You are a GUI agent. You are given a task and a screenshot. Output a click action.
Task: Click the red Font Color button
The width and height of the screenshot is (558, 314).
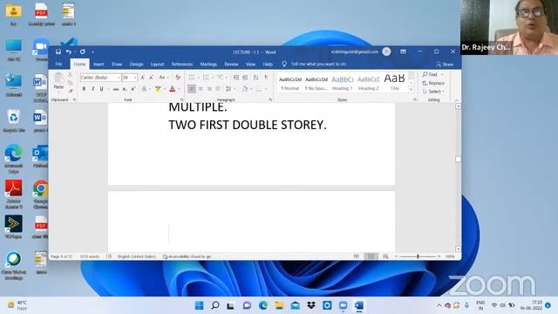pos(173,89)
